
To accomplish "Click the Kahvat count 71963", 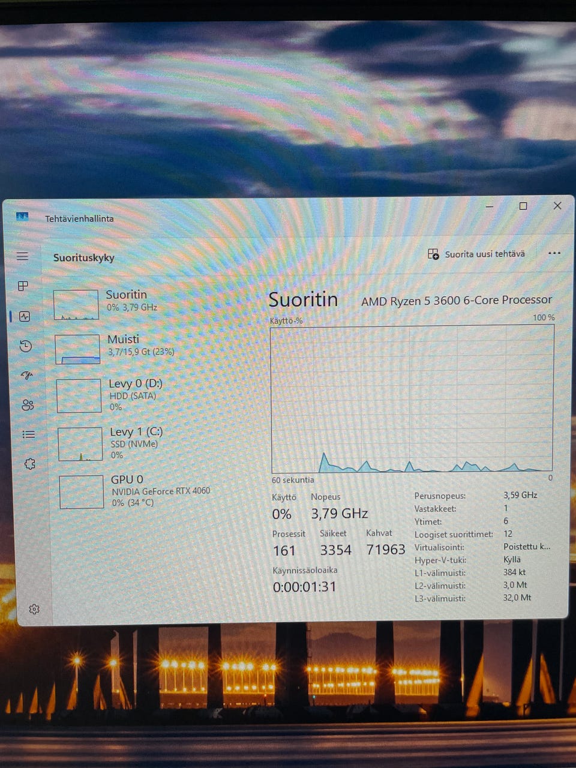I will coord(386,550).
